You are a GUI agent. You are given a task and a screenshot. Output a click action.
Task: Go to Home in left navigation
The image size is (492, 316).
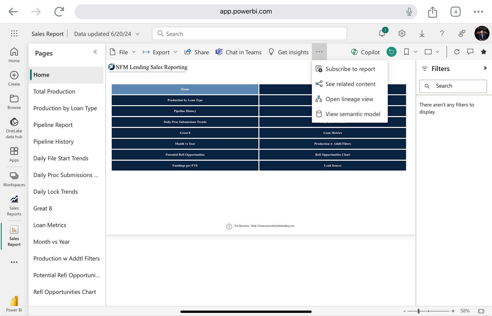14,55
